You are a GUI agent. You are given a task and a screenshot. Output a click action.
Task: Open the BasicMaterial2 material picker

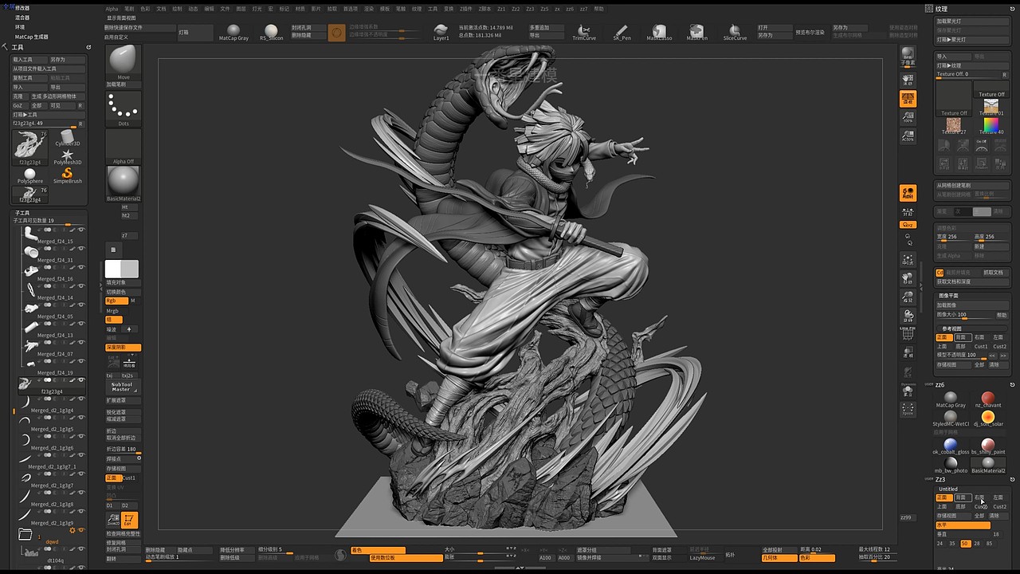[123, 183]
